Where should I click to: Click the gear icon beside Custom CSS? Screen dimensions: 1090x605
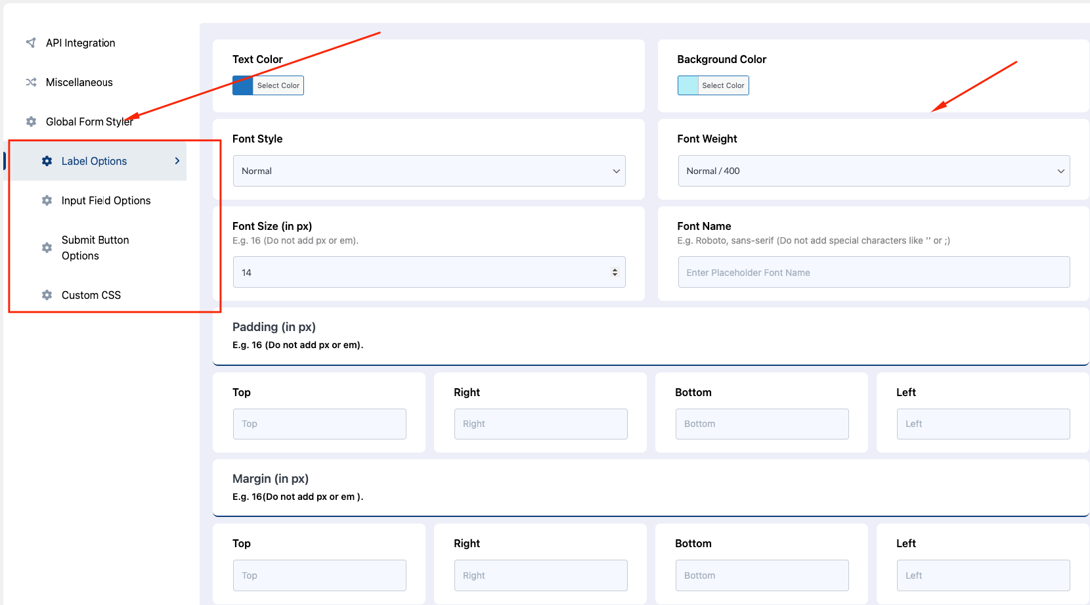click(47, 294)
